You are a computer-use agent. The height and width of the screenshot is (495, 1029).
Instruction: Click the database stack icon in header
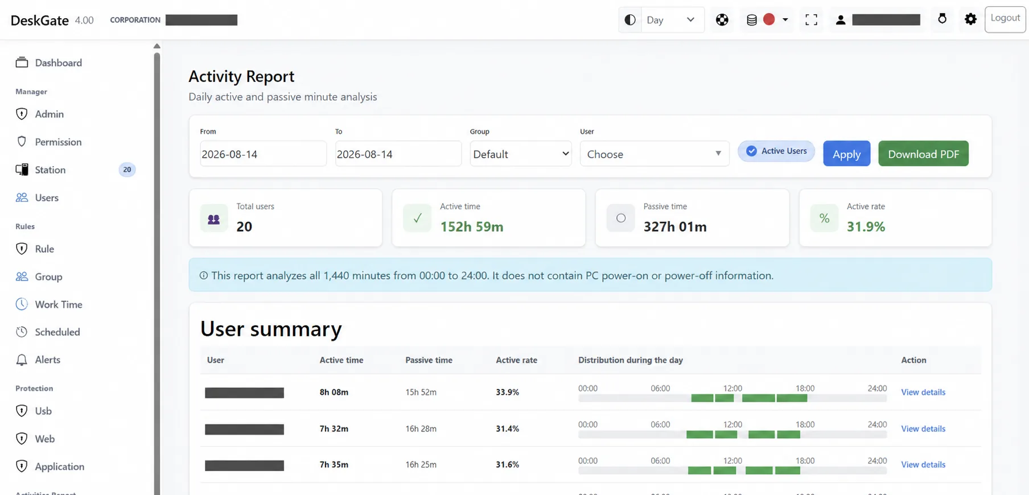[x=752, y=20]
